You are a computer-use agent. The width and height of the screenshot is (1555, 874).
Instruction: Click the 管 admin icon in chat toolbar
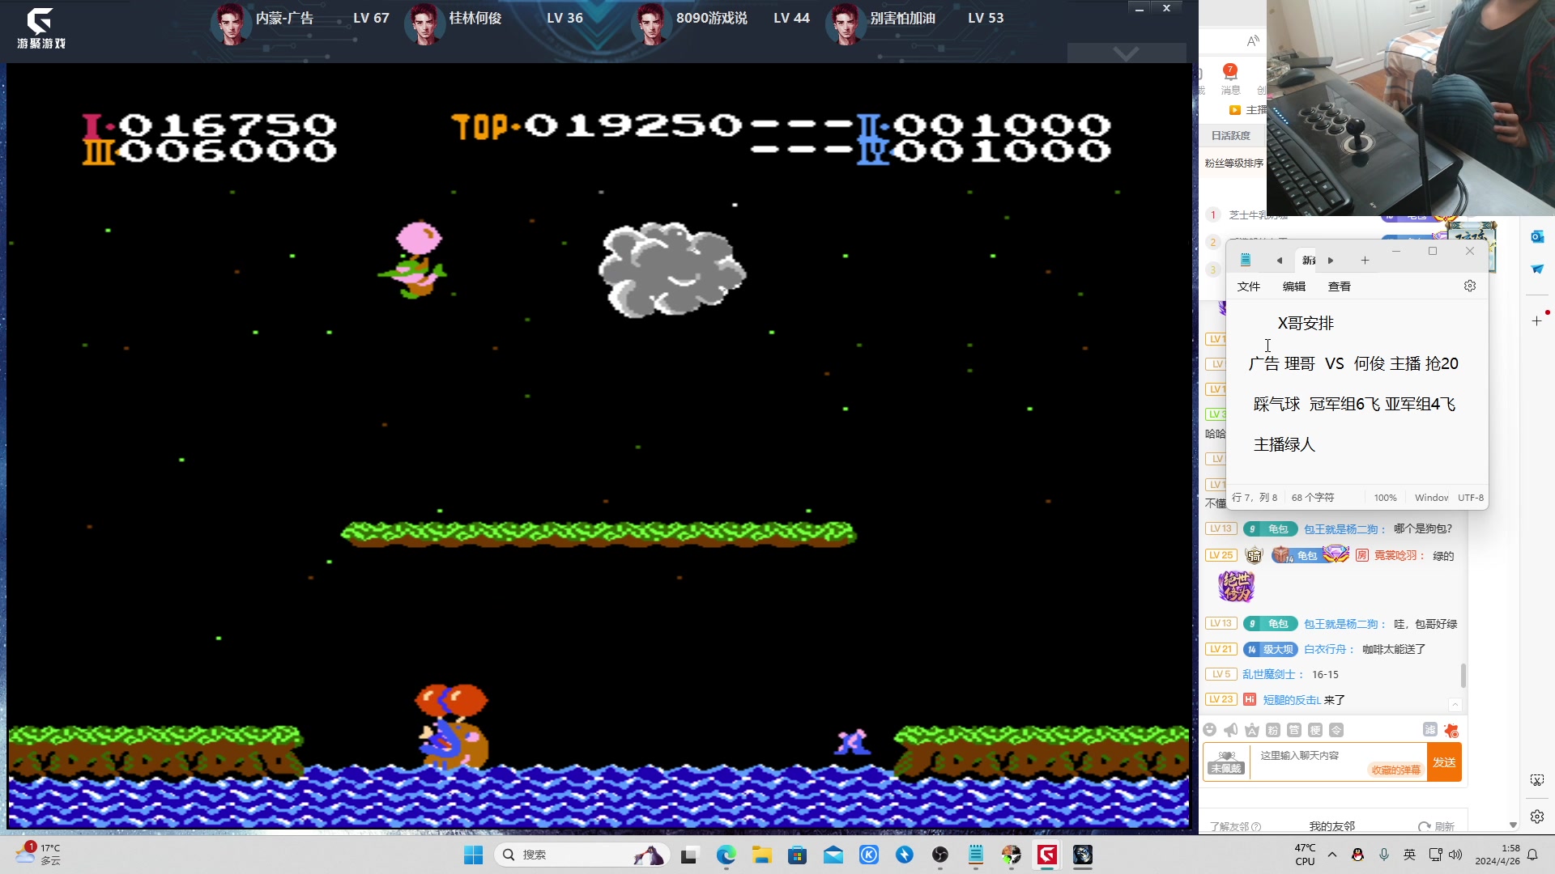coord(1294,730)
